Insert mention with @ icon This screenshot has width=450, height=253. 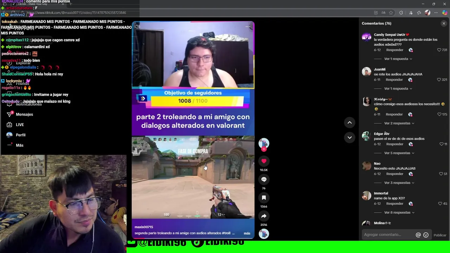(x=418, y=235)
